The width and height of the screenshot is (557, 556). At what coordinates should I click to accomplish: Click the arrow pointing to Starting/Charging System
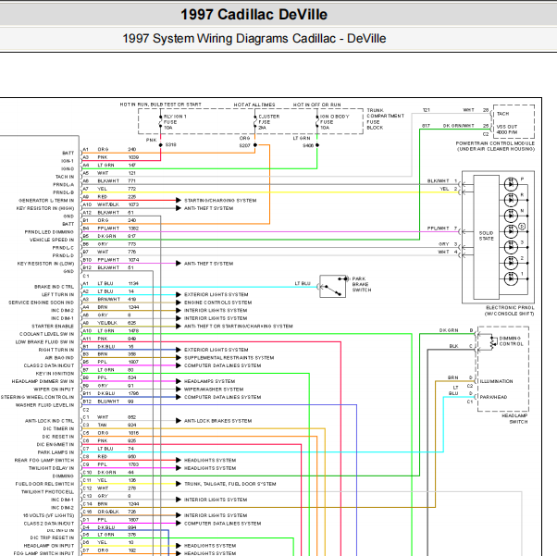(179, 201)
